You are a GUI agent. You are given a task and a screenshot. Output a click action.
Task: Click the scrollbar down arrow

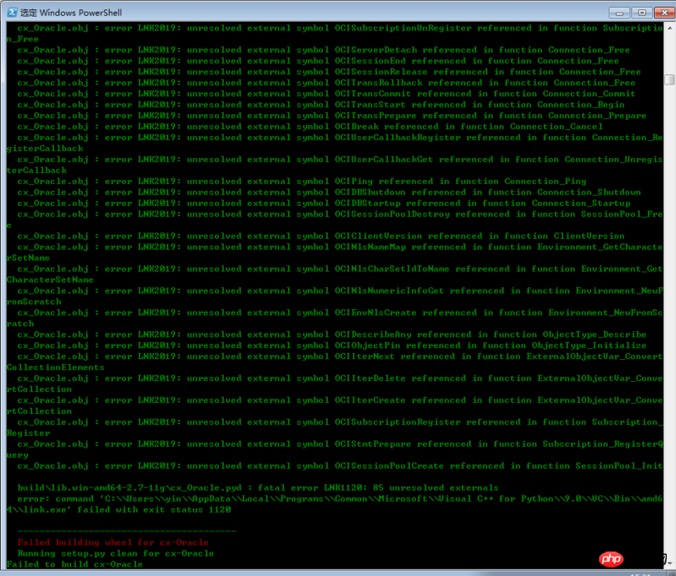coord(669,563)
